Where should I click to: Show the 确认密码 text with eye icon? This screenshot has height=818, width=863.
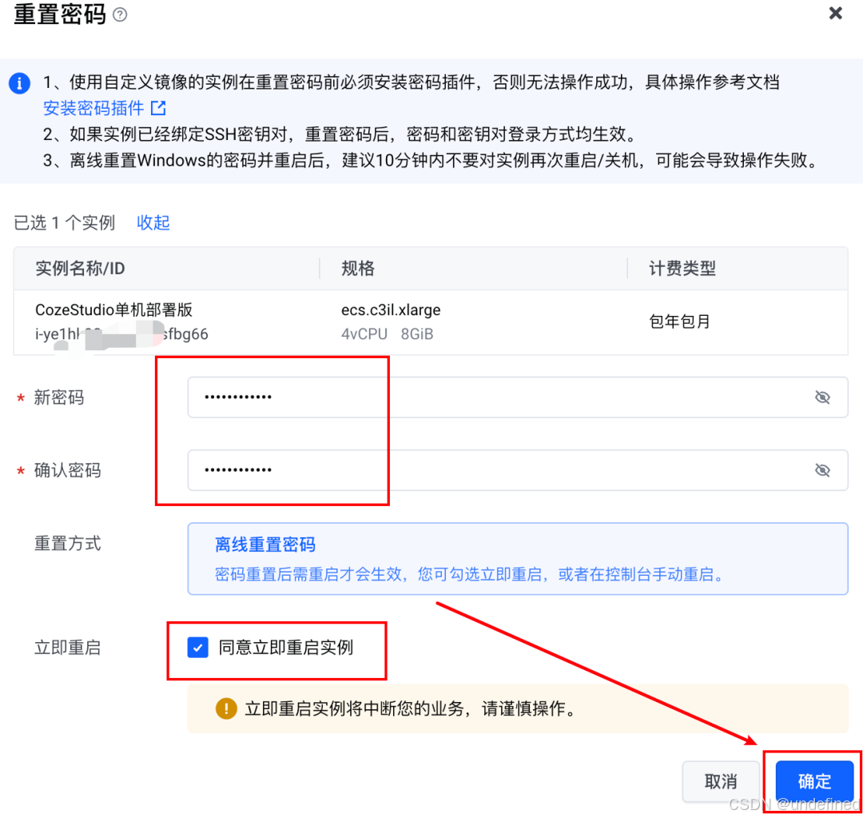point(822,470)
